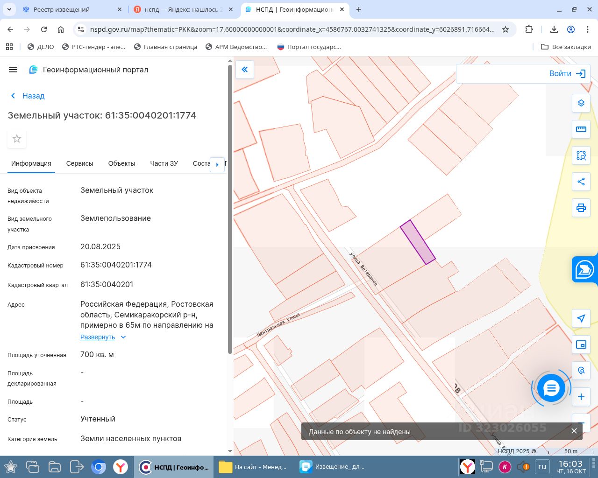
Task: Switch to the Информация tab
Action: pyautogui.click(x=31, y=163)
